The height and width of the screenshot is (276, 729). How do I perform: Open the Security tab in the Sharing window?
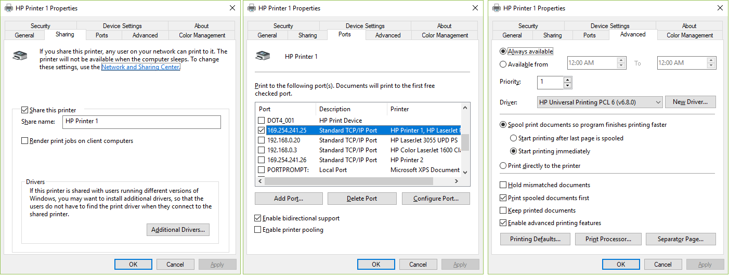(41, 26)
